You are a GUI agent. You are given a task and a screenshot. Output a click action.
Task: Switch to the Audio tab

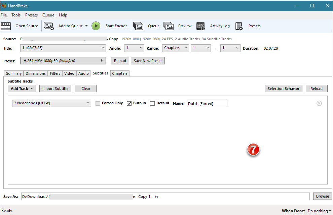[x=83, y=73]
